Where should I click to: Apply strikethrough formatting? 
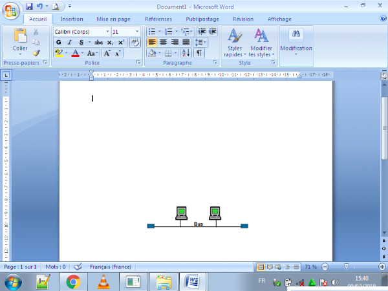click(x=98, y=43)
